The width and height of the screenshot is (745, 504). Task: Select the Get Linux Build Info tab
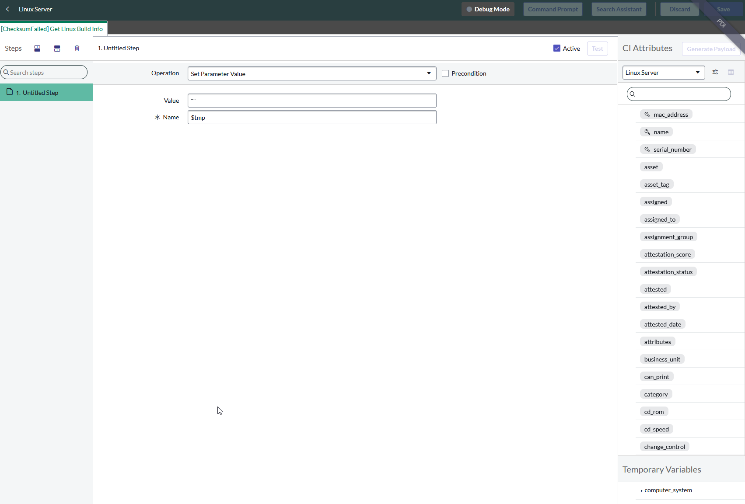tap(52, 29)
